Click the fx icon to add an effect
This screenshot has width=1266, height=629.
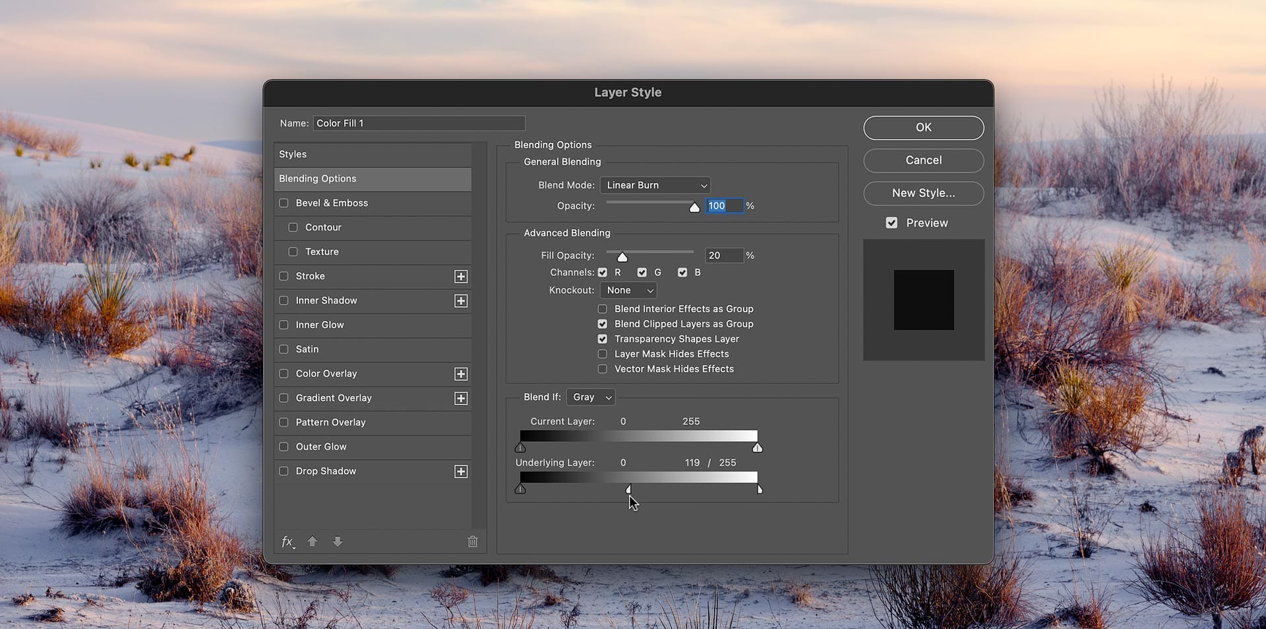[287, 541]
